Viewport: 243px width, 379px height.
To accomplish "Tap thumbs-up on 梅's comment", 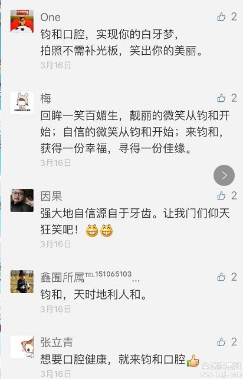I will click(x=221, y=98).
